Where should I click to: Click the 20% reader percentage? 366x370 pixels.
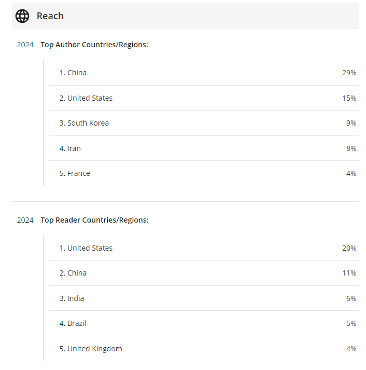click(x=349, y=248)
